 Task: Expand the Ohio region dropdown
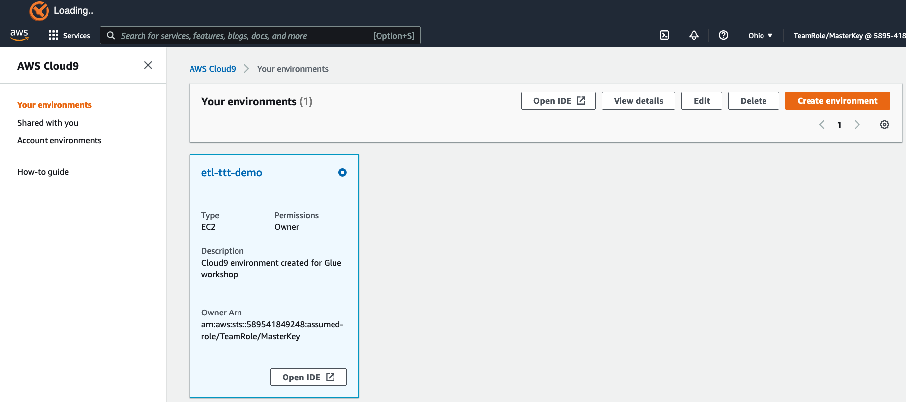[x=760, y=36]
